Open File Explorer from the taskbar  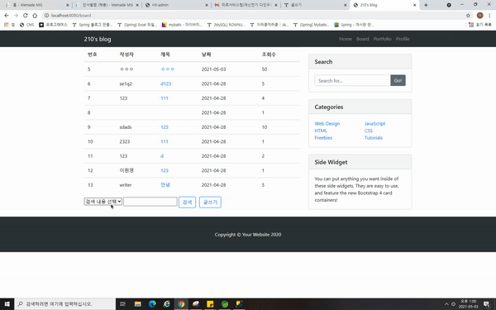pos(137,304)
